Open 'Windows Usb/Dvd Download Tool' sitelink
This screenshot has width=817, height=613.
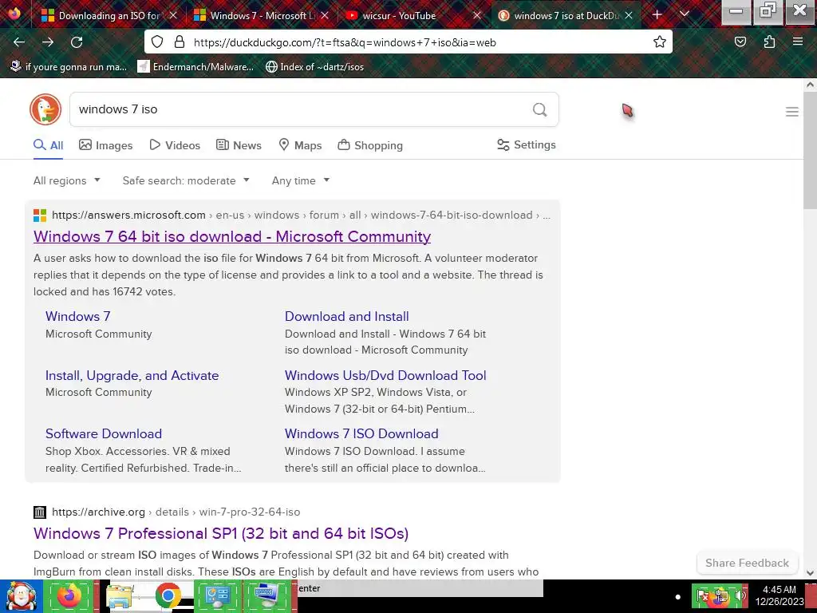coord(385,375)
